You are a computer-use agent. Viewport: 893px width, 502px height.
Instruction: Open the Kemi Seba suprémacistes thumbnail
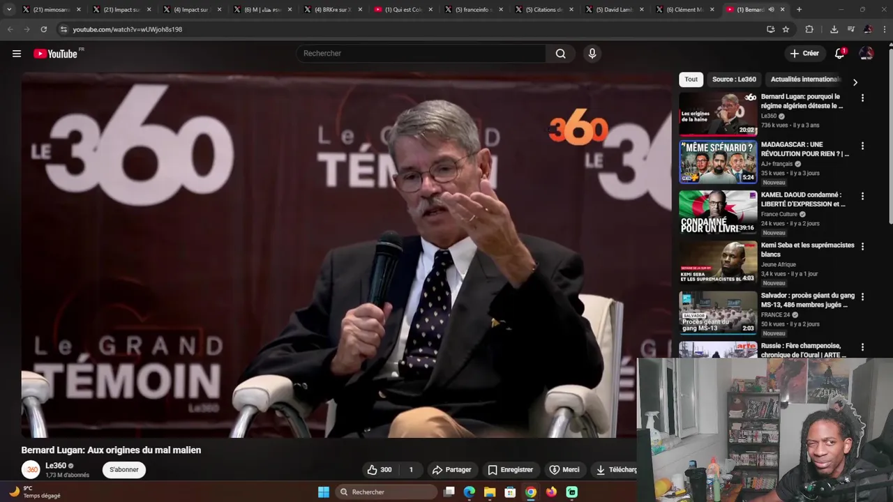tap(718, 263)
